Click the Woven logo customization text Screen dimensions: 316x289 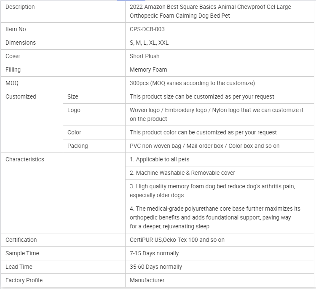tap(217, 115)
